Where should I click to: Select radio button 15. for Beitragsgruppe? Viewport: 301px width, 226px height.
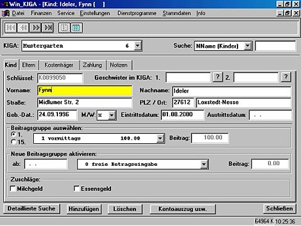click(x=14, y=142)
